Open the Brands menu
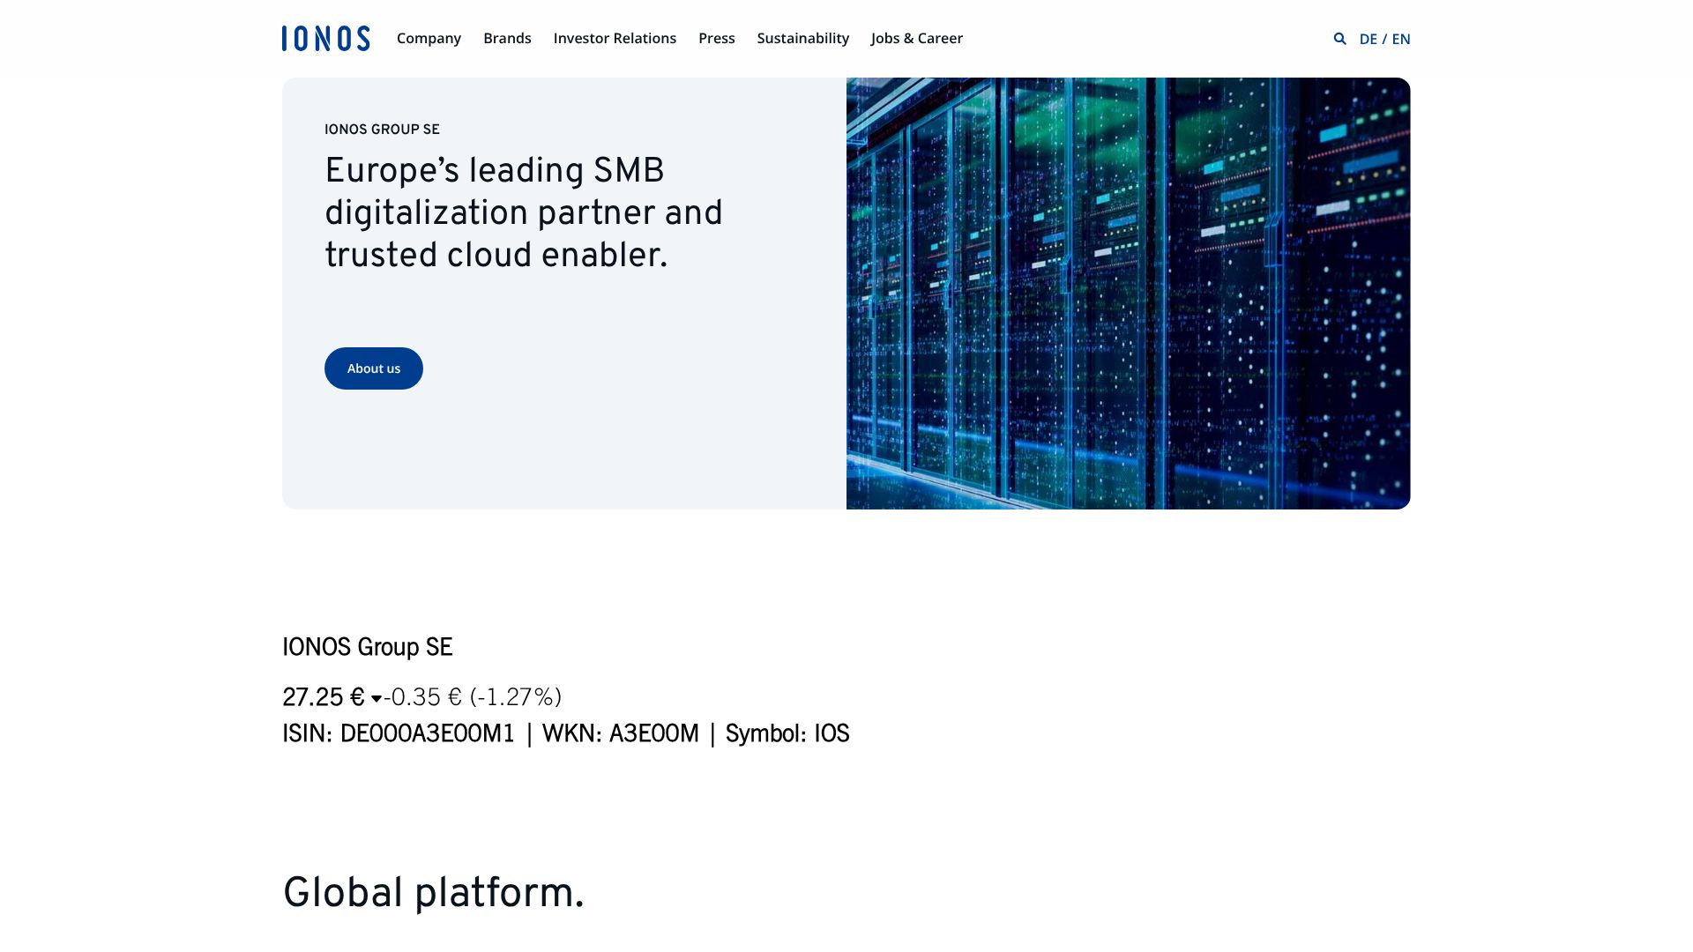1693x952 pixels. click(507, 38)
